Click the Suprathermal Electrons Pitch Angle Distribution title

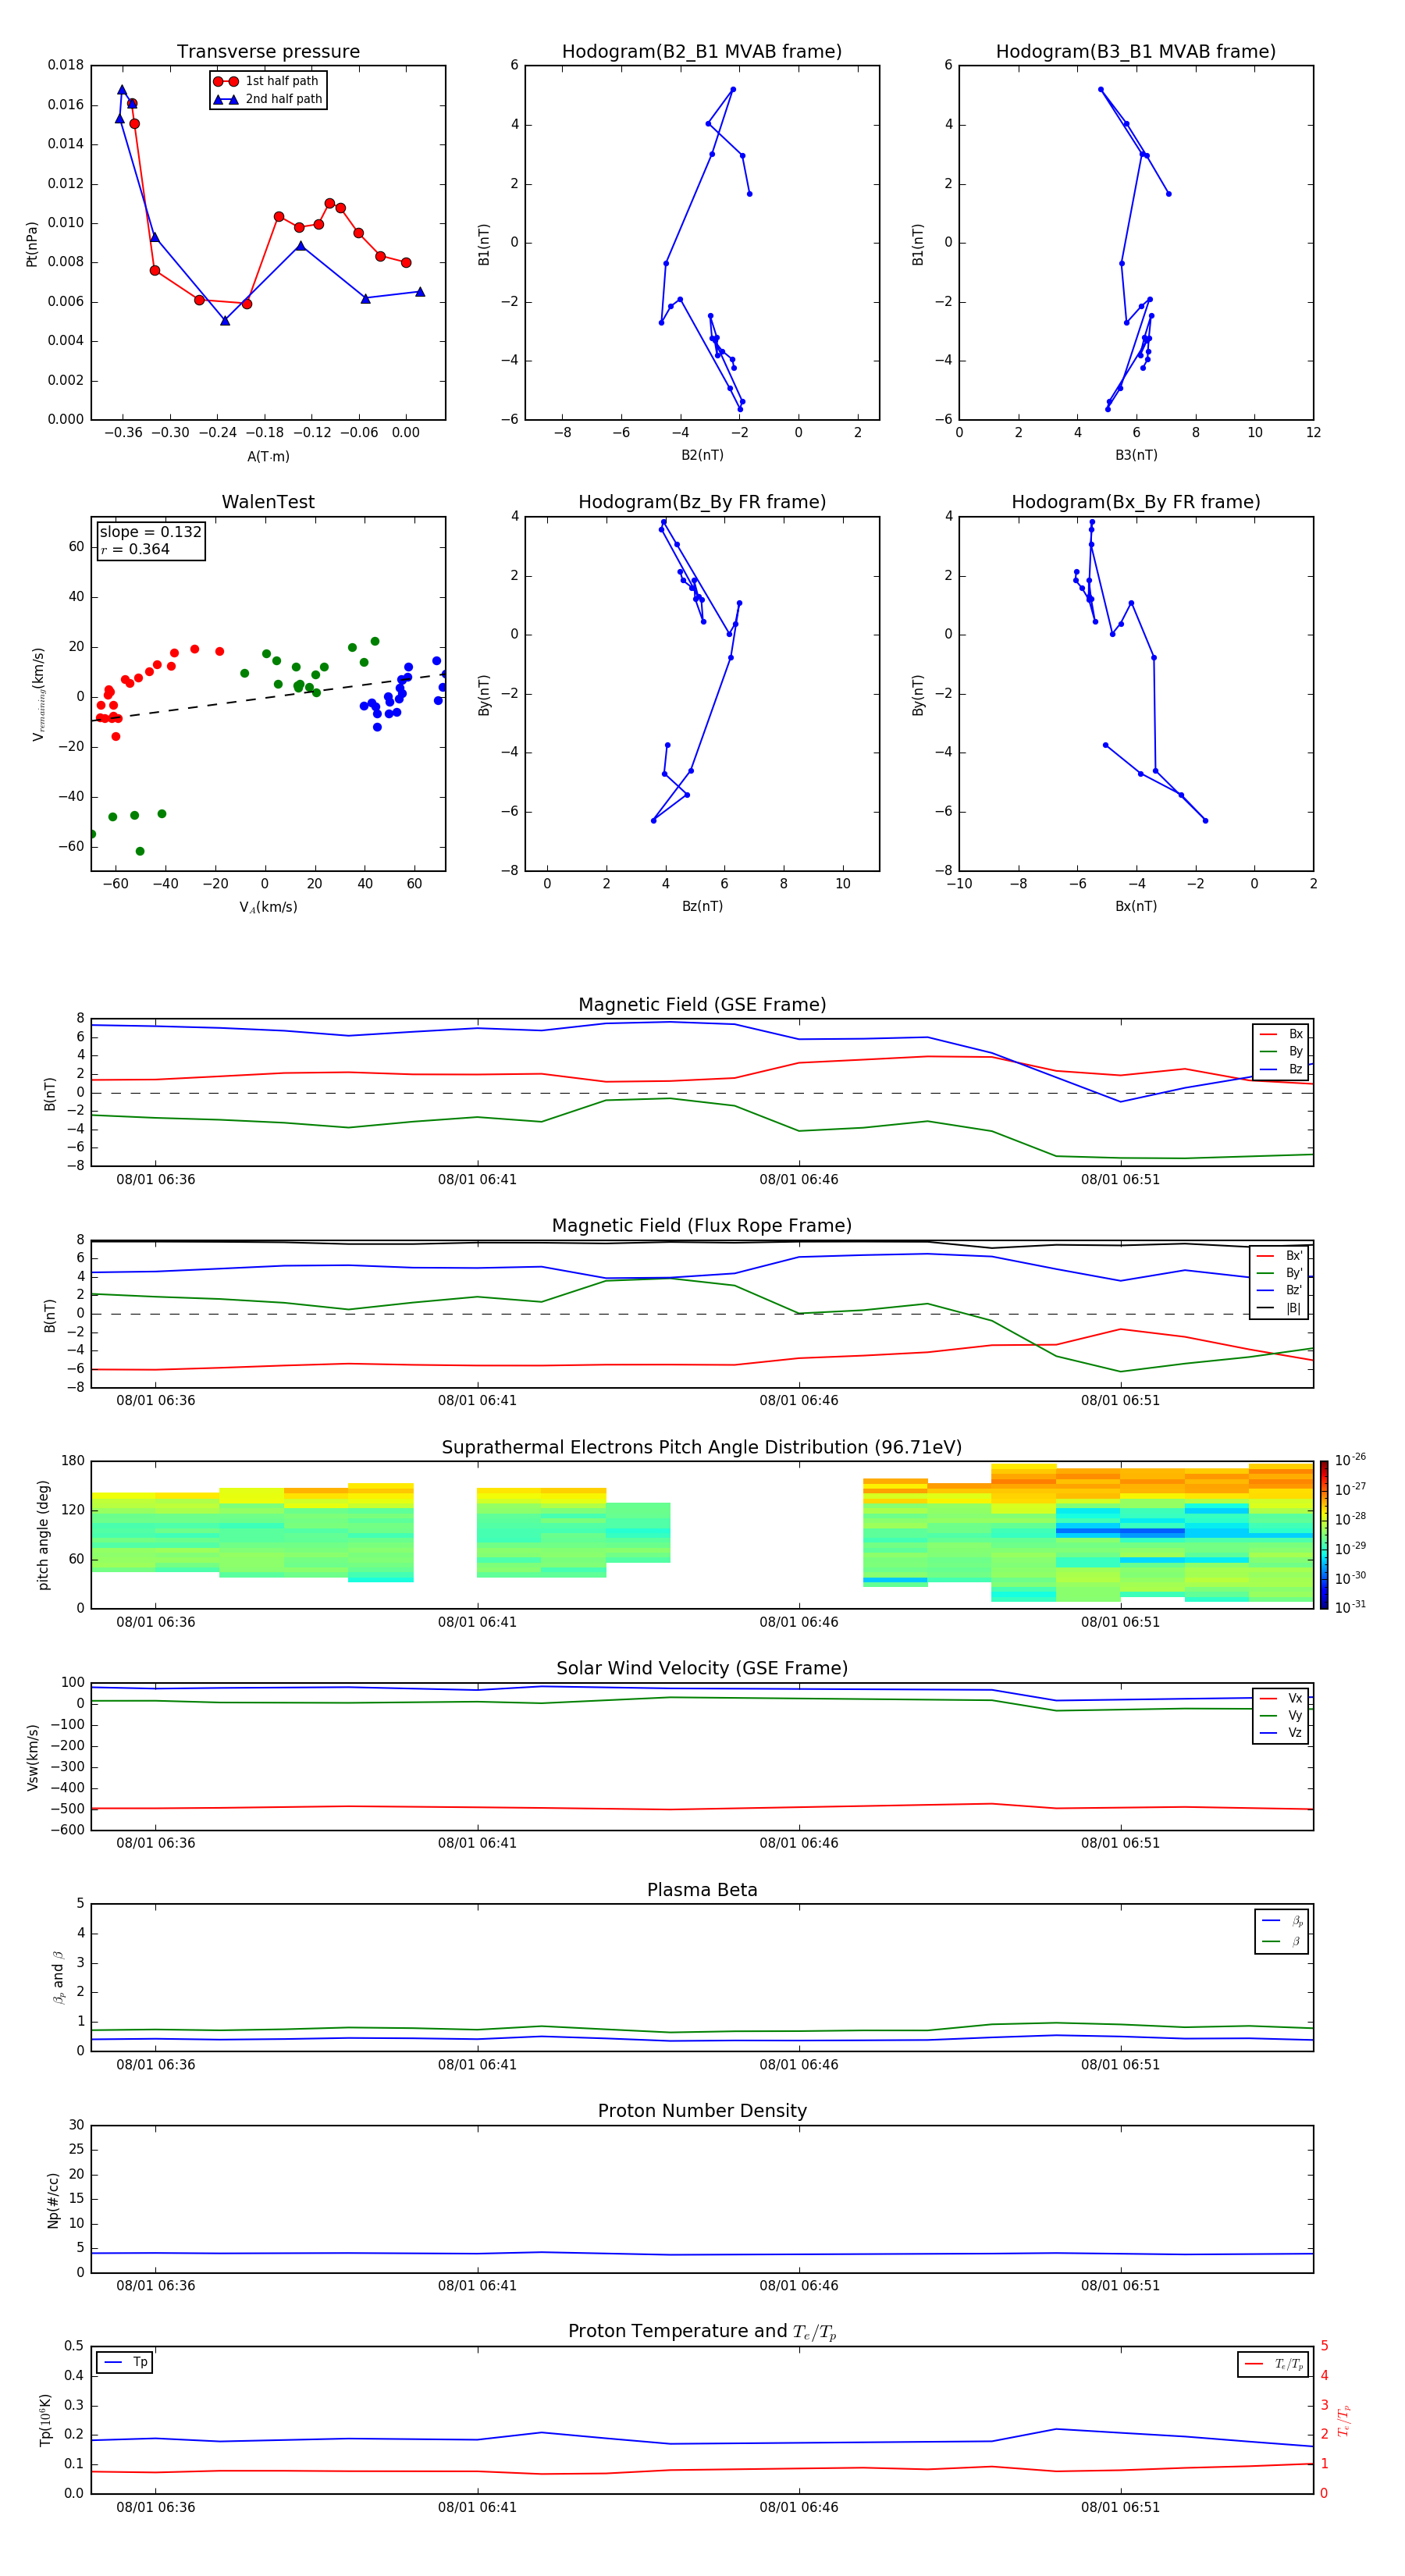point(702,1448)
